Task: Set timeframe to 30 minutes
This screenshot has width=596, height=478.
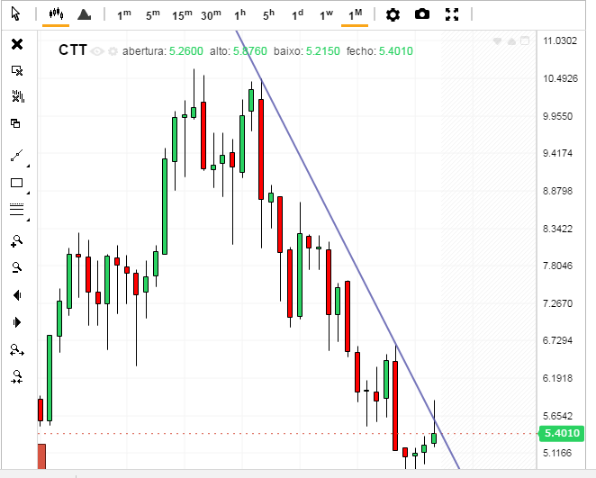Action: pos(211,14)
